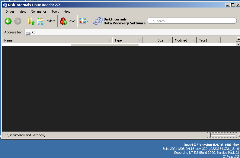The width and height of the screenshot is (240, 158).
Task: Go up one folder level
Action: [31, 21]
